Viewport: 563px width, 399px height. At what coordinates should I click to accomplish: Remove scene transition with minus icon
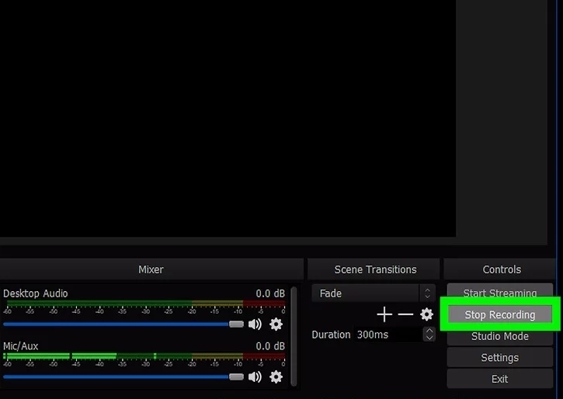(405, 314)
